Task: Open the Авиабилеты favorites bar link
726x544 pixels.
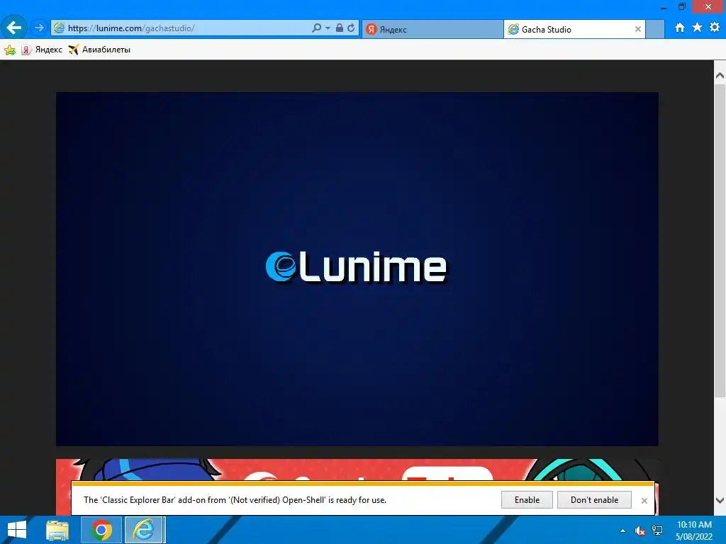Action: [99, 50]
